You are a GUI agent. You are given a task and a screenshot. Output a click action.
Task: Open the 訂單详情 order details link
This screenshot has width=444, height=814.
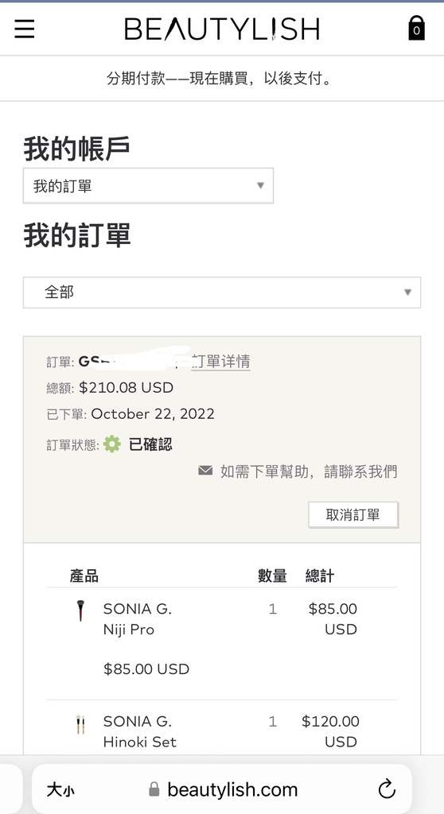click(x=220, y=362)
